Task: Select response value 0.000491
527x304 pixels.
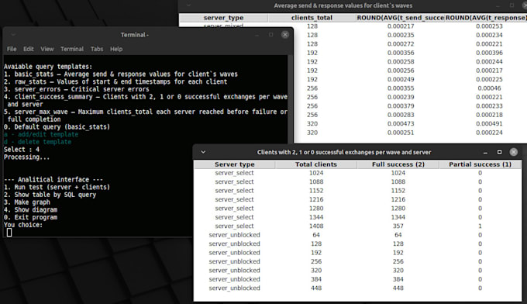Action: [x=489, y=123]
